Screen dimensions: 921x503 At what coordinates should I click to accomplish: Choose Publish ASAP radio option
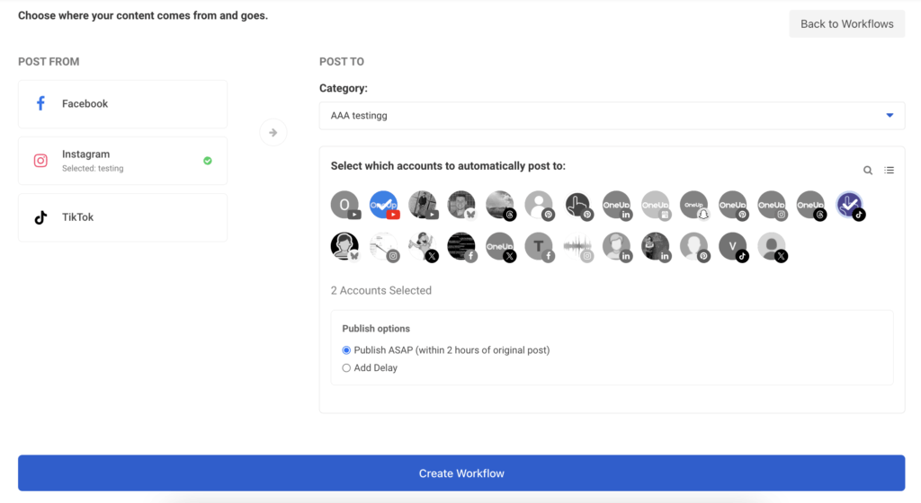coord(346,350)
